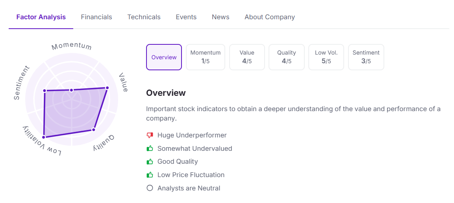454x203 pixels.
Task: Go to the Events tab
Action: pyautogui.click(x=186, y=17)
